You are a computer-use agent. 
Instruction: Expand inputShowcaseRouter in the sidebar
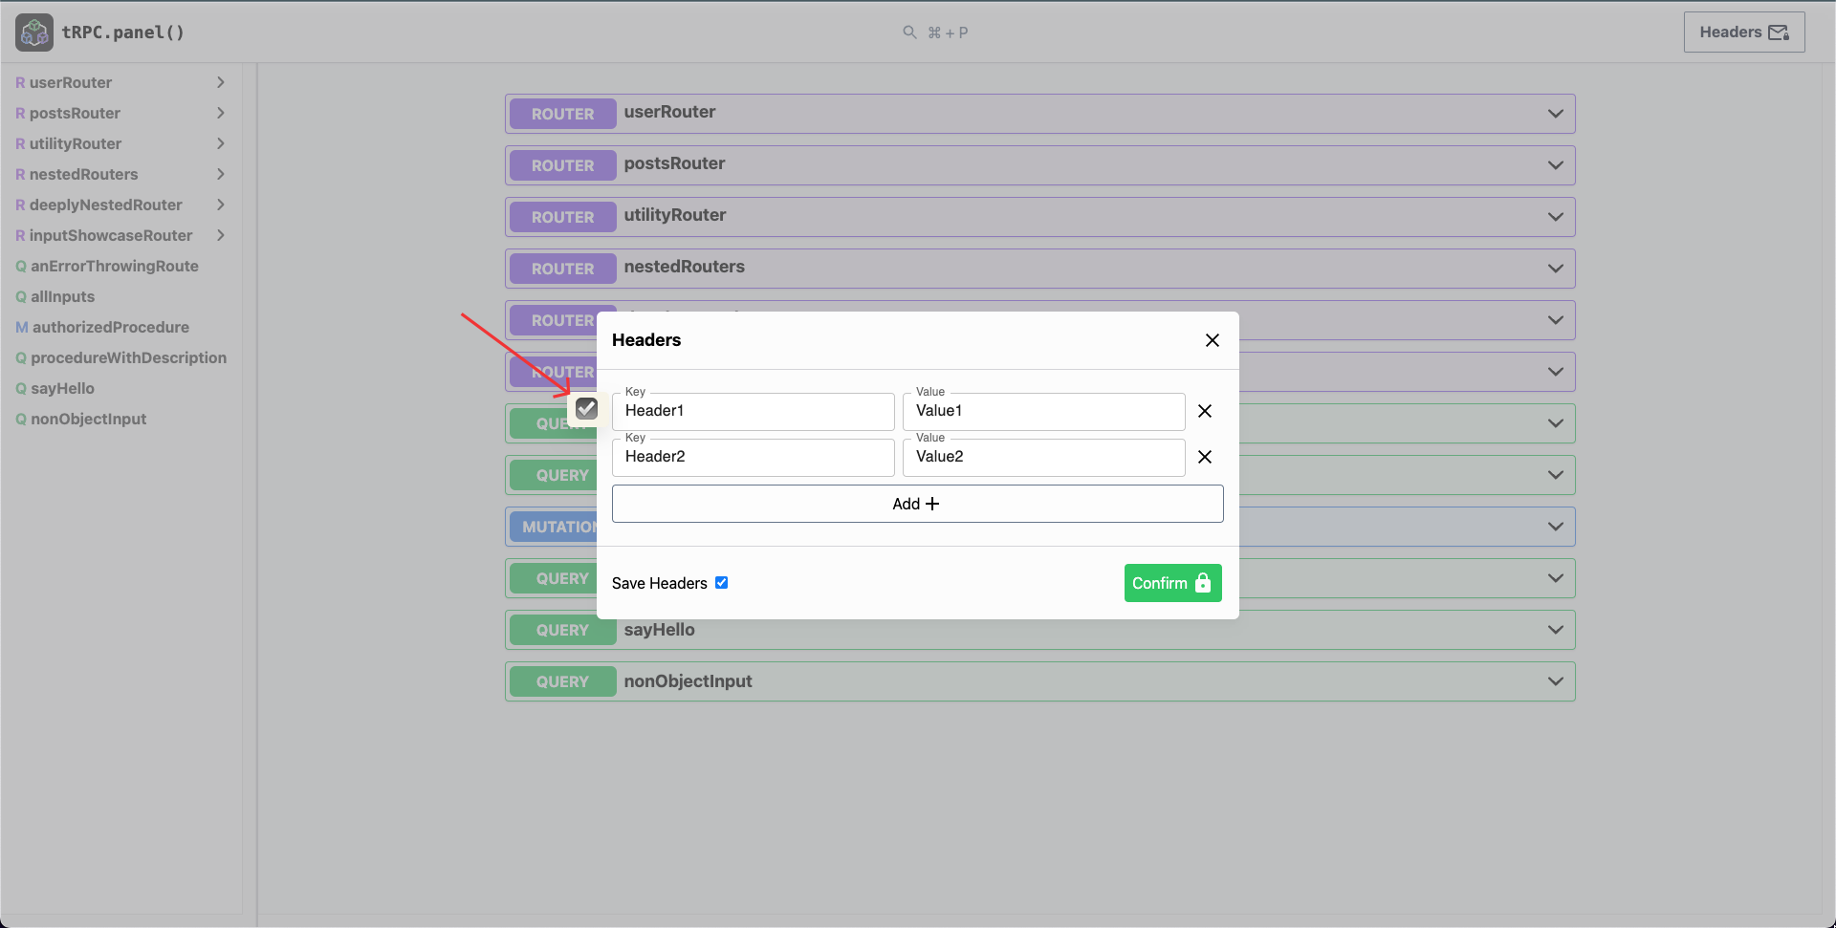tap(221, 235)
